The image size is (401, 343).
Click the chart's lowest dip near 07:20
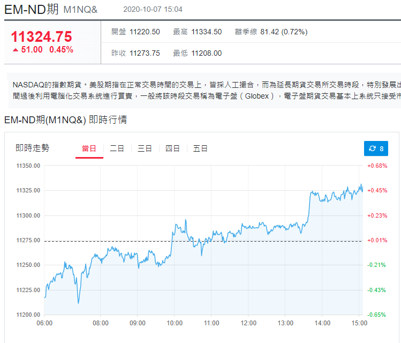[x=78, y=303]
